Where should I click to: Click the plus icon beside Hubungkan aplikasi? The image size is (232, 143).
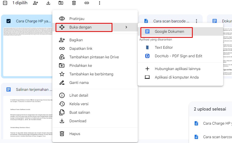point(147,69)
